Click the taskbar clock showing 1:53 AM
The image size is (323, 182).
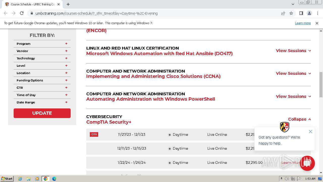tap(310, 179)
